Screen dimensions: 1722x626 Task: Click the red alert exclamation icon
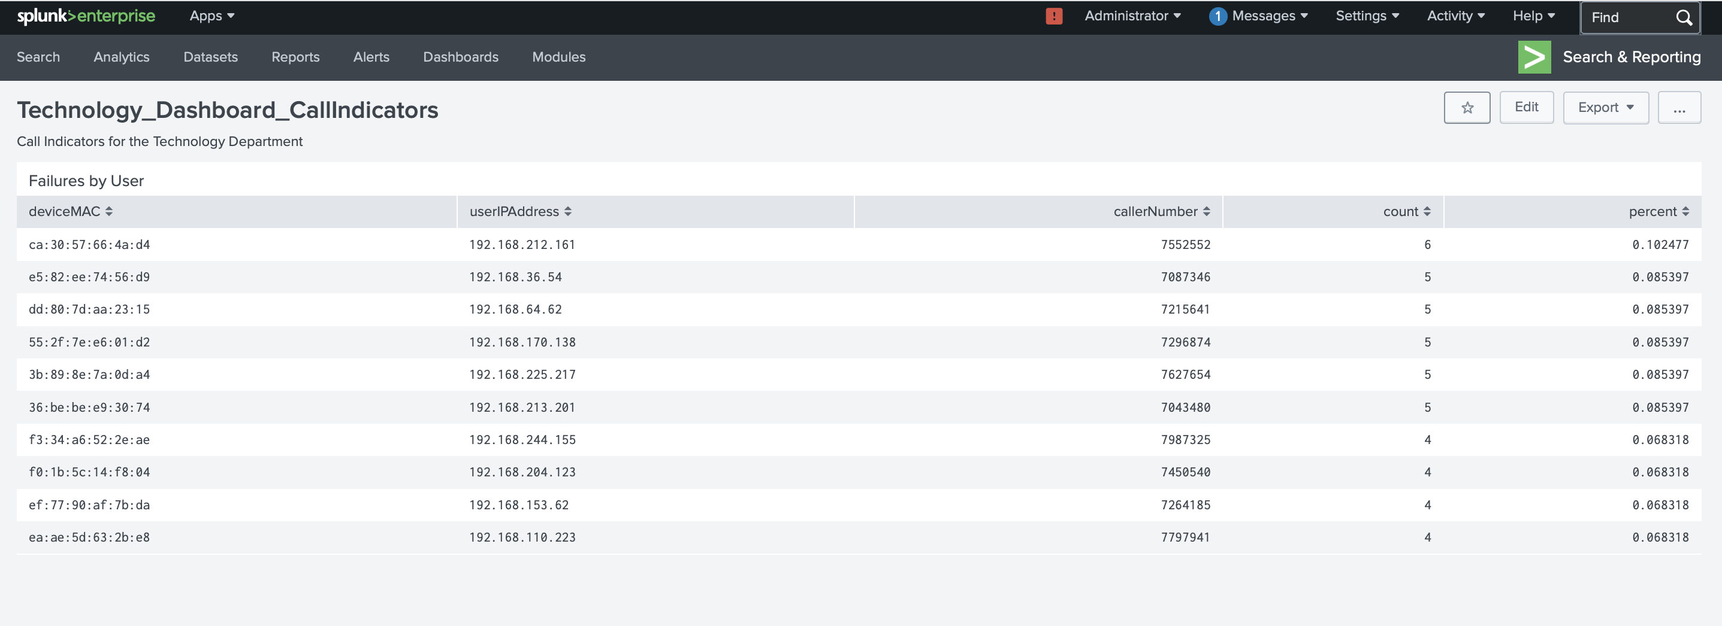[x=1053, y=16]
